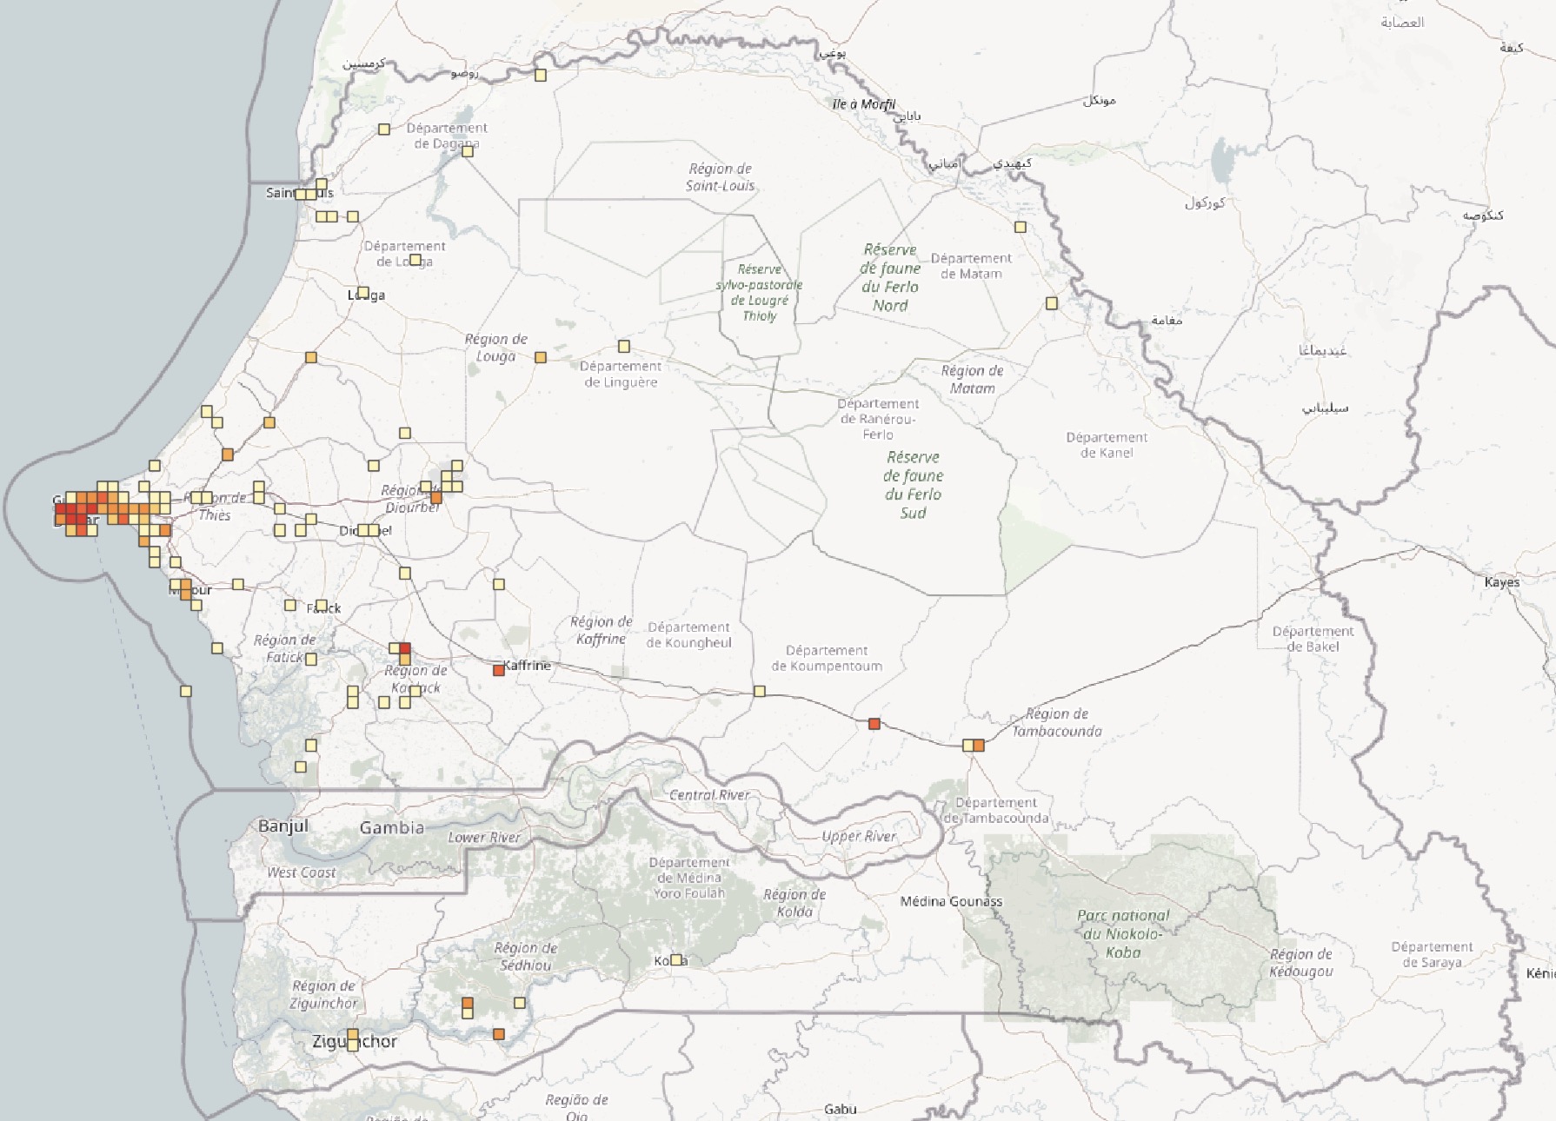Select the orange cell at Tambacounda
1556x1121 pixels.
pyautogui.click(x=979, y=746)
